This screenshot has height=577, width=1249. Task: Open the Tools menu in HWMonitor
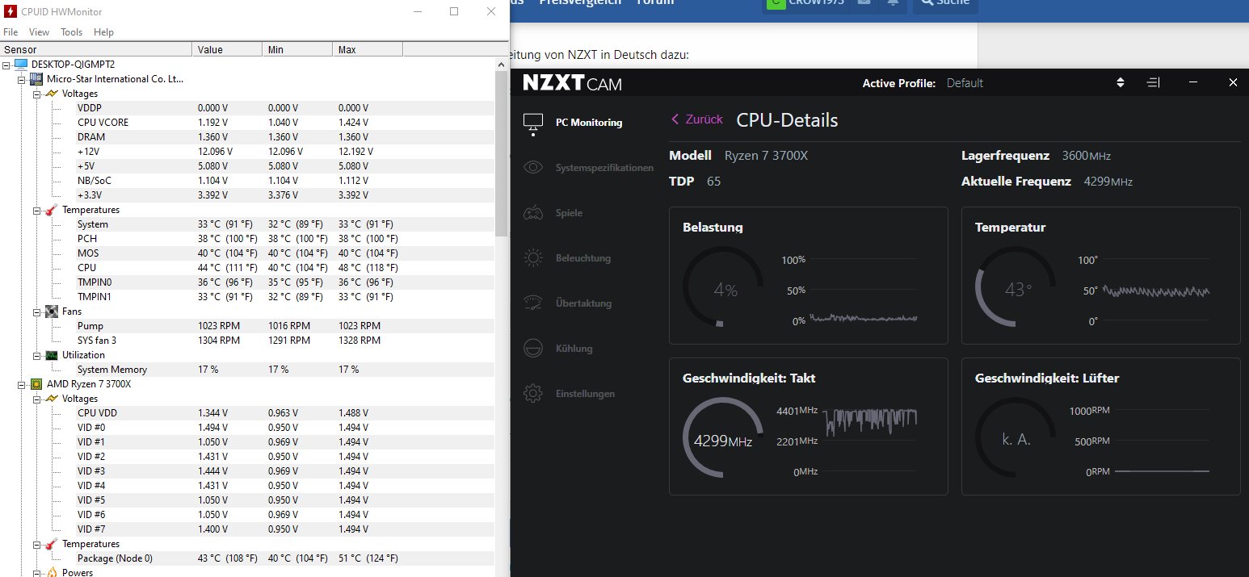(71, 32)
